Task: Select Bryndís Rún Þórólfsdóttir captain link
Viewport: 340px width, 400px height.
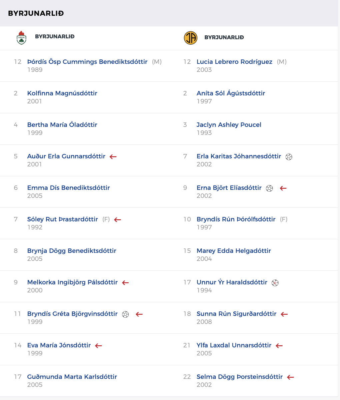Action: coord(236,219)
